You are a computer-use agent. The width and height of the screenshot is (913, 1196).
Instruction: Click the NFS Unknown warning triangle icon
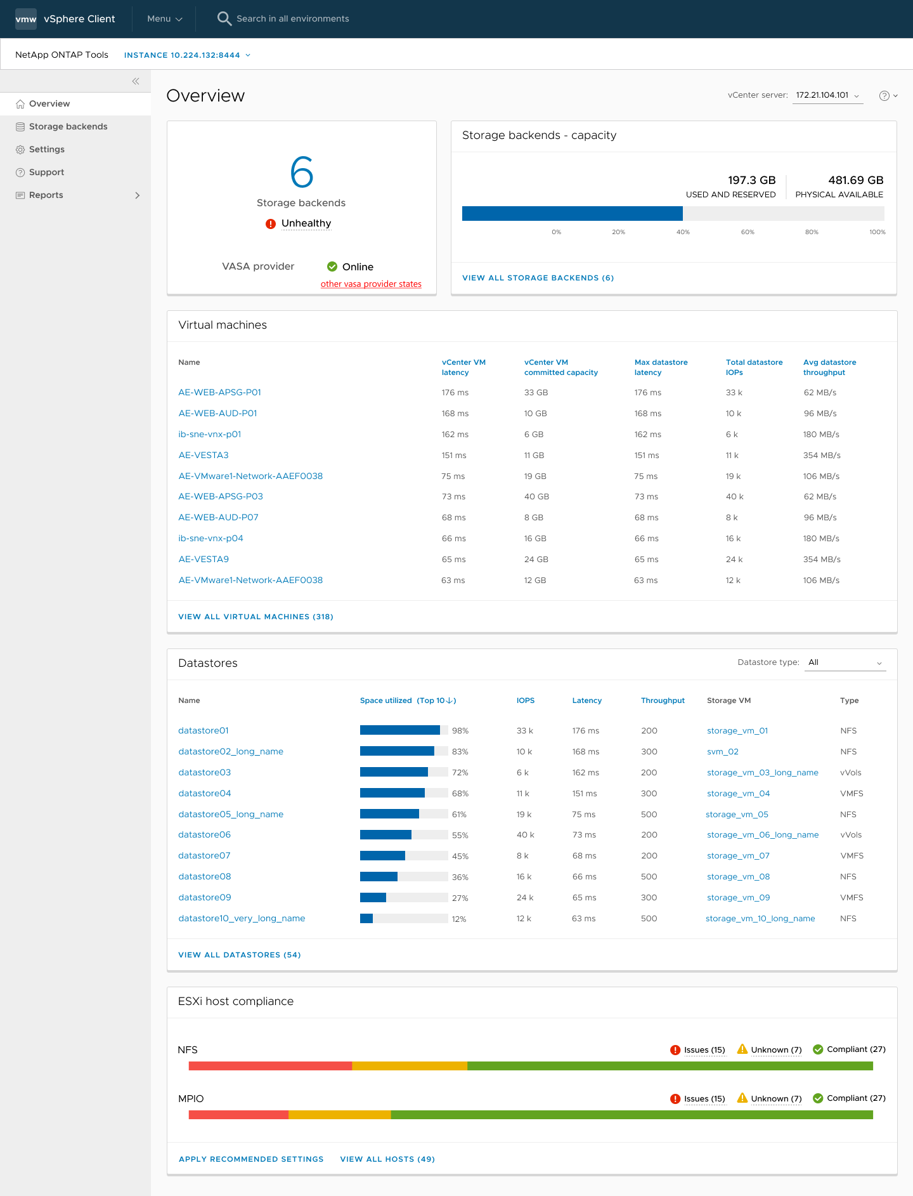coord(742,1049)
